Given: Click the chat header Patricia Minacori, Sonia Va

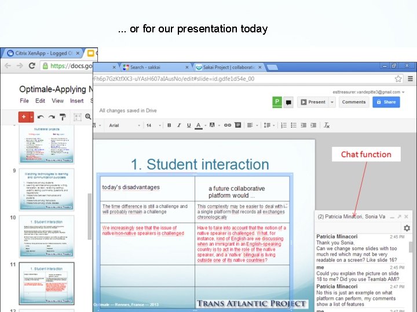Looking at the screenshot, I should click(352, 217).
